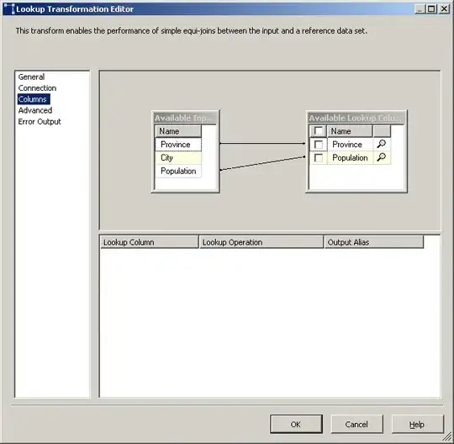Check the Province lookup column checkbox
Image resolution: width=454 pixels, height=444 pixels.
[x=319, y=145]
